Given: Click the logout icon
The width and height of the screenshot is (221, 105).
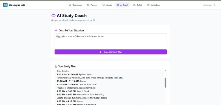Looking at the screenshot, I should (216, 5).
